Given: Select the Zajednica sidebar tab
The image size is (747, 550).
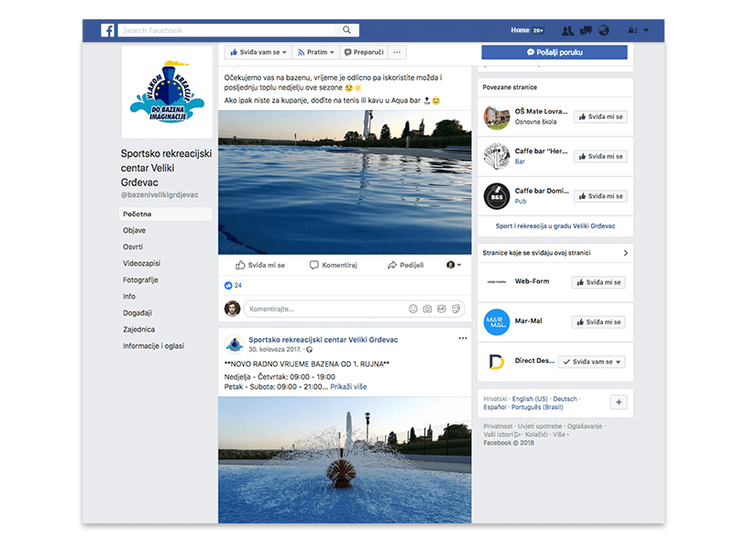Looking at the screenshot, I should coord(138,329).
